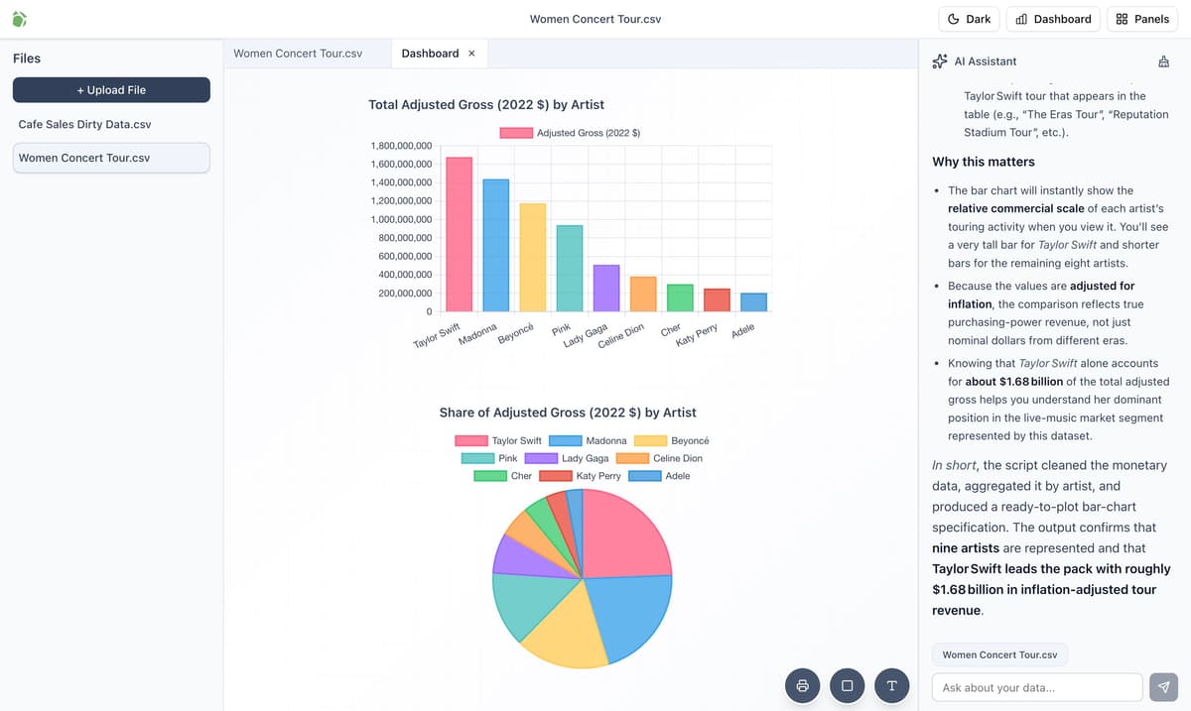Viewport: 1191px width, 711px height.
Task: Toggle Adjusted Gross legend in bar chart
Action: coord(570,133)
